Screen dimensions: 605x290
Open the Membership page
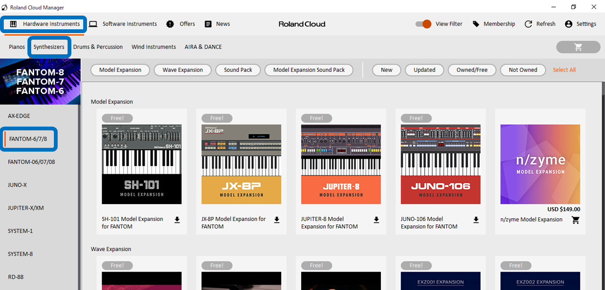pos(494,24)
